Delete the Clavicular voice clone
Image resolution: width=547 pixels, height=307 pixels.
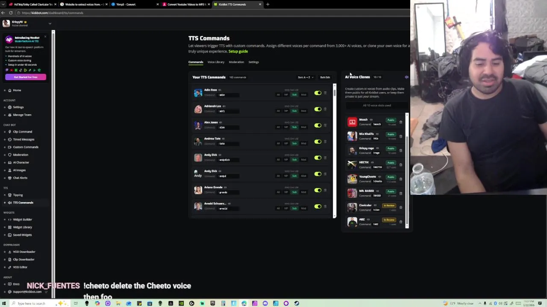click(400, 208)
